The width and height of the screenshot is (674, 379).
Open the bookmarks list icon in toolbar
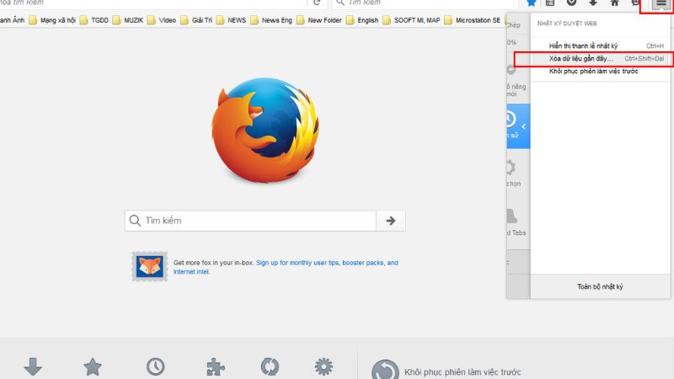(551, 3)
